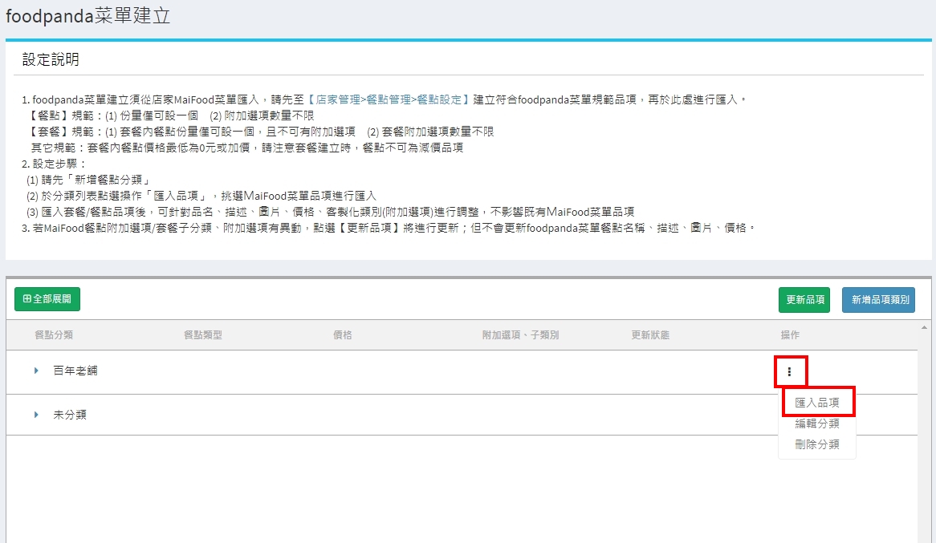
Task: Click the 更新狀態 column header
Action: point(650,335)
